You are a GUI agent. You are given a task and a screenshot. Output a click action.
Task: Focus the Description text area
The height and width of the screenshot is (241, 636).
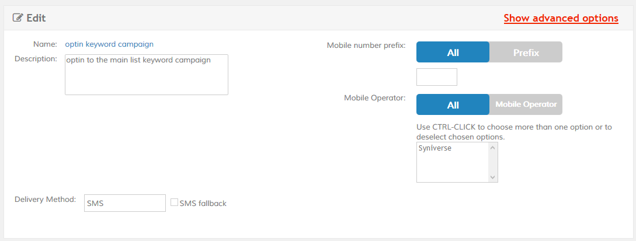click(146, 75)
